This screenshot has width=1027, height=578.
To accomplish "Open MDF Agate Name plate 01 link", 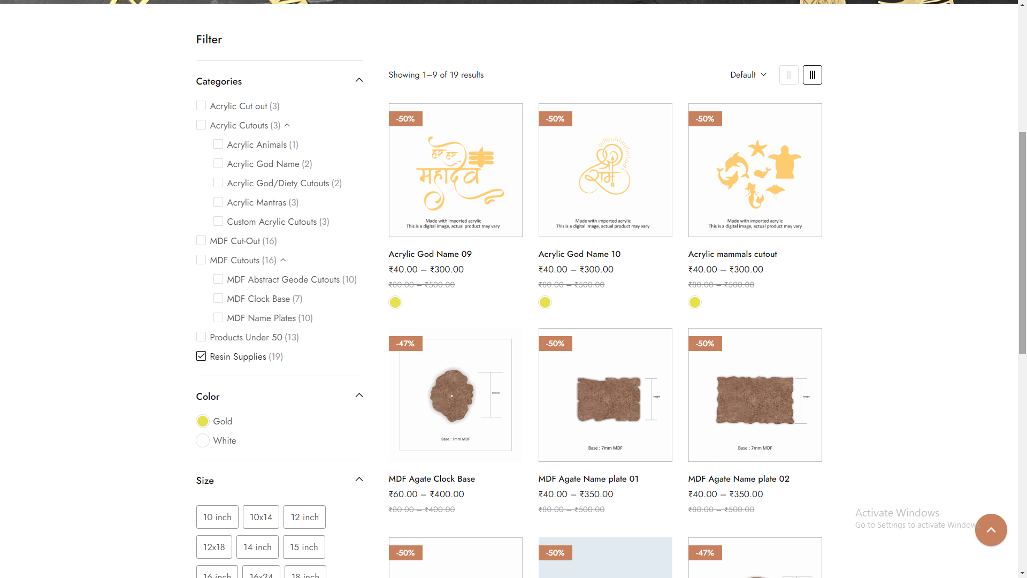I will pos(588,479).
